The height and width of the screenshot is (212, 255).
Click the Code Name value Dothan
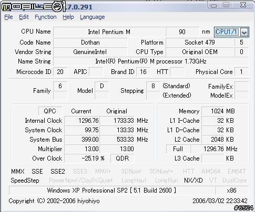tap(90, 43)
